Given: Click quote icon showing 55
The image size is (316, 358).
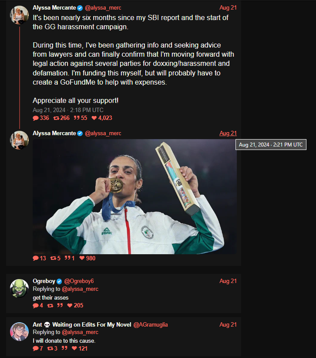Looking at the screenshot, I should [77, 118].
